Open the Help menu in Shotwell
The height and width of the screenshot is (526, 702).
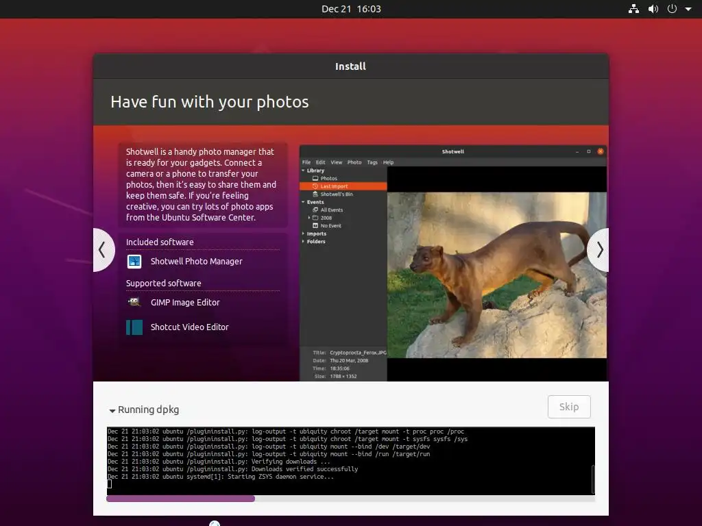[x=388, y=162]
